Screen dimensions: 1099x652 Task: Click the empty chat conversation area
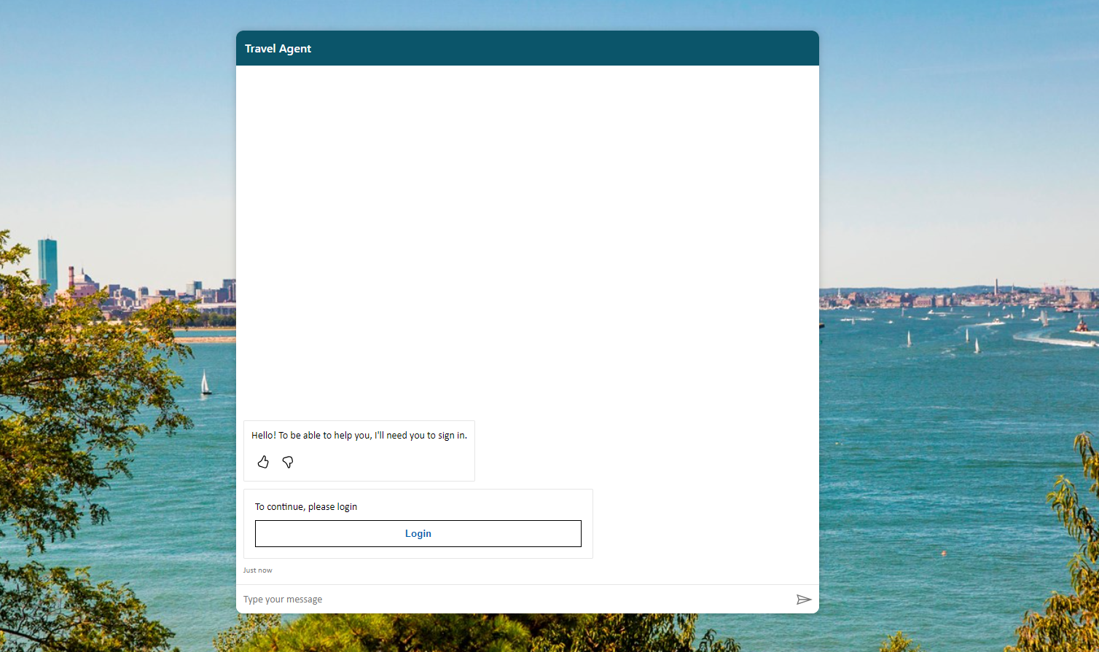pos(527,240)
